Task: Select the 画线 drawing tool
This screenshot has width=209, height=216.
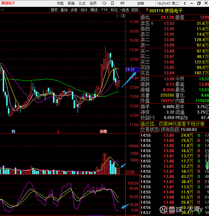Action: point(94,10)
